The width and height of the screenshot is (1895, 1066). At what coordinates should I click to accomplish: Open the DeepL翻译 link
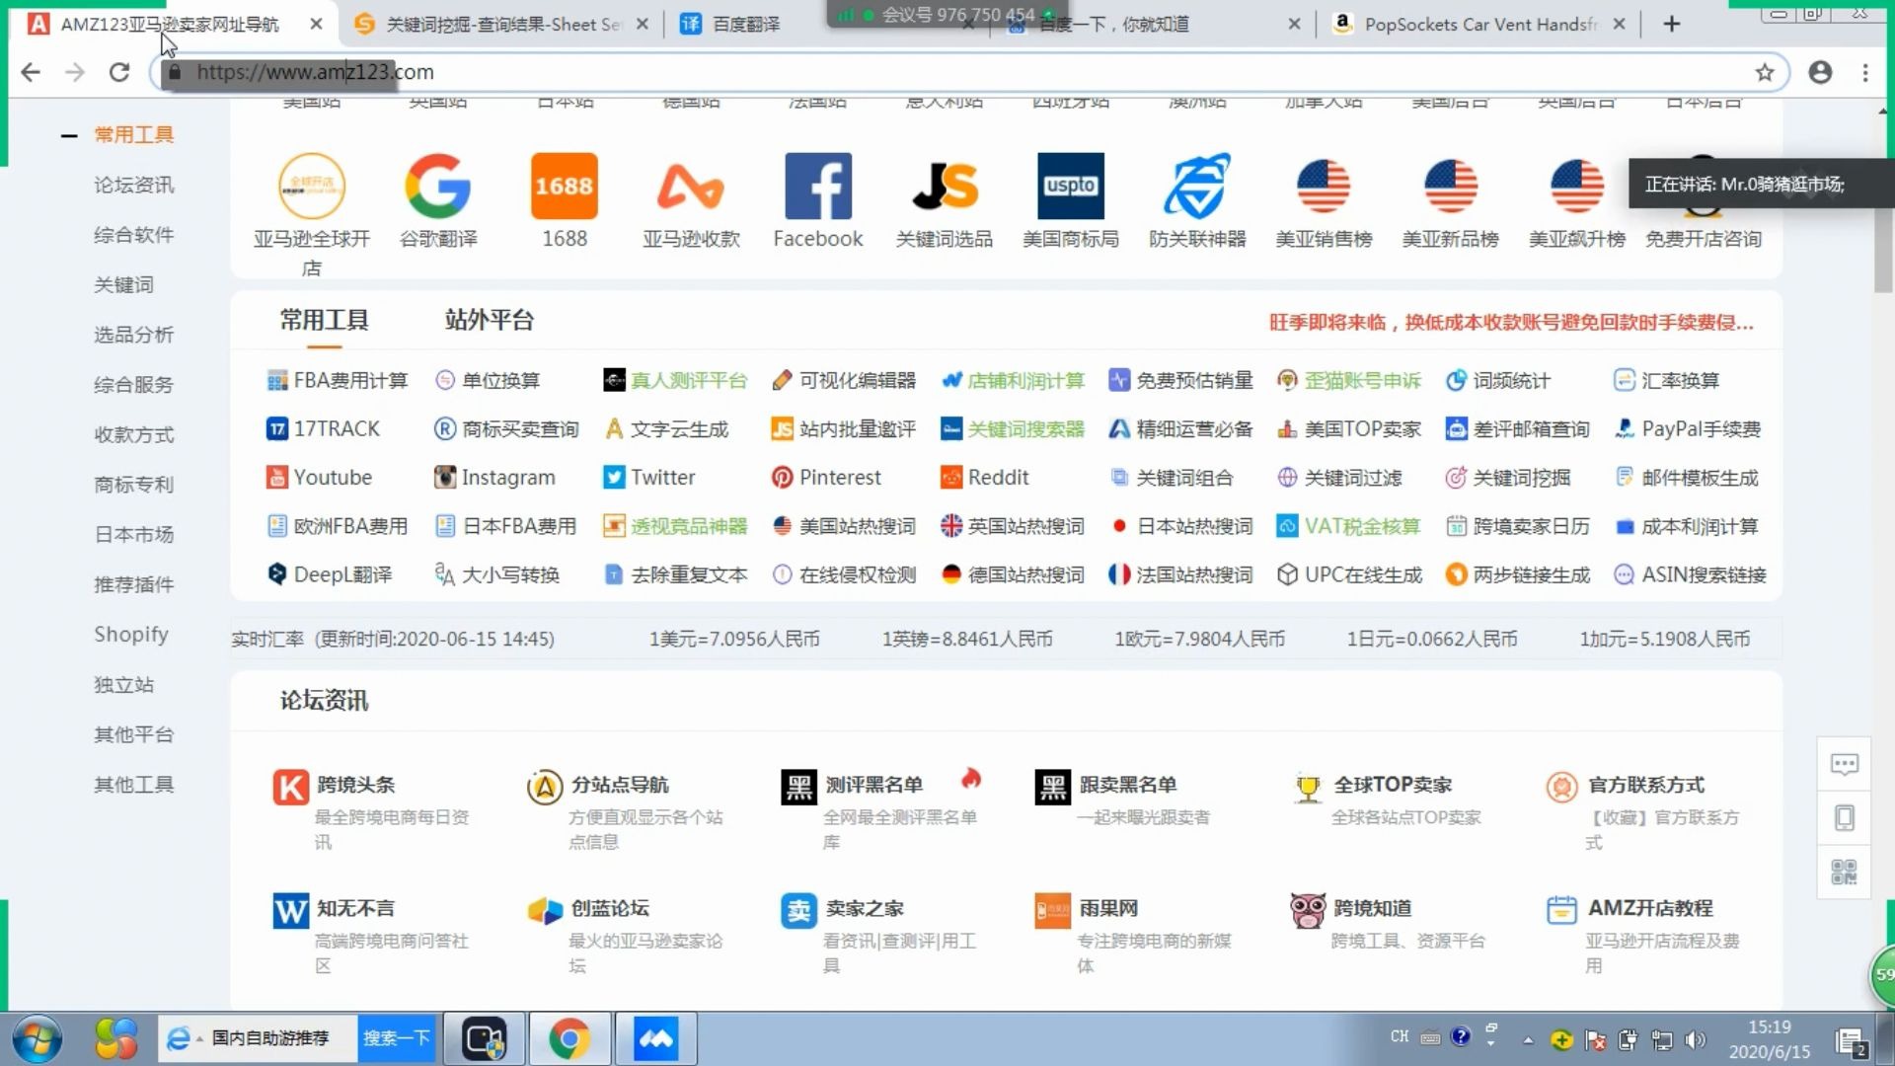[x=329, y=574]
